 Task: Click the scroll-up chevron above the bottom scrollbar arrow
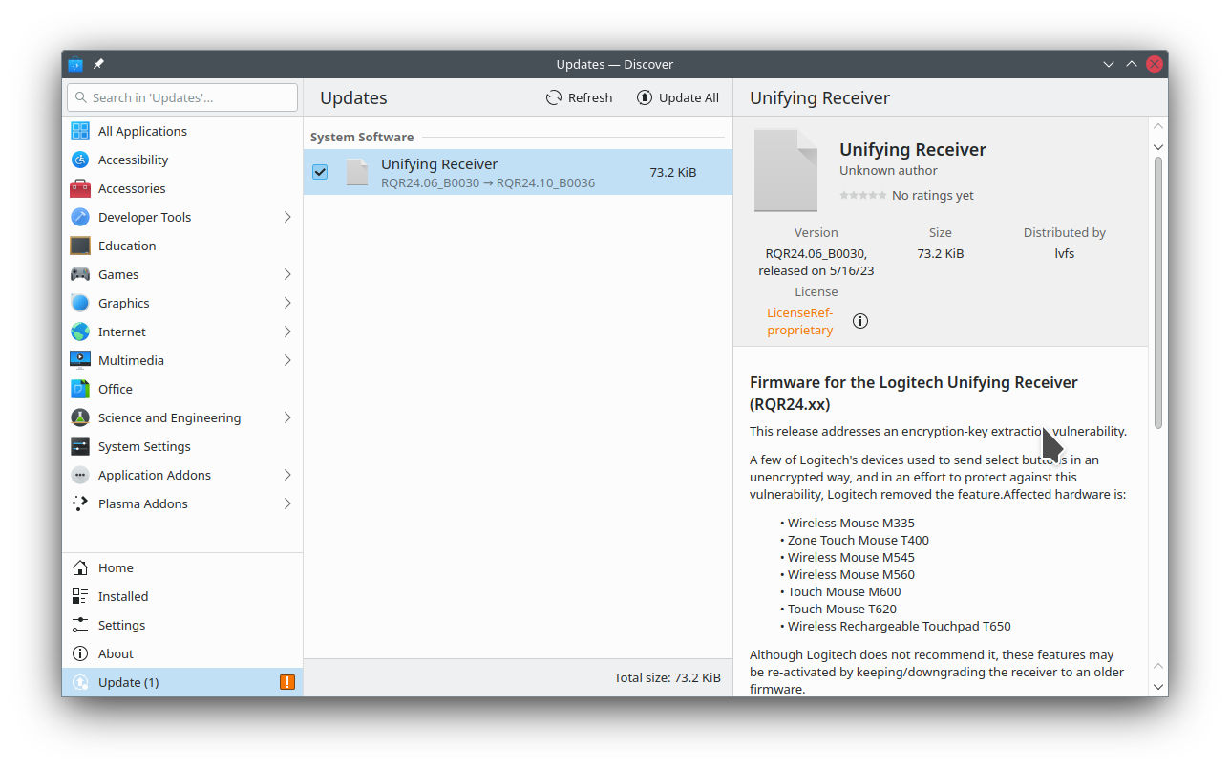(1158, 665)
